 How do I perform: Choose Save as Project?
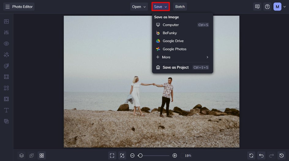coord(182,67)
